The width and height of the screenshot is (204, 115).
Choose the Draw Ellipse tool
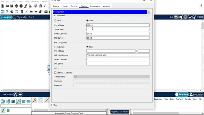(x=36, y=12)
